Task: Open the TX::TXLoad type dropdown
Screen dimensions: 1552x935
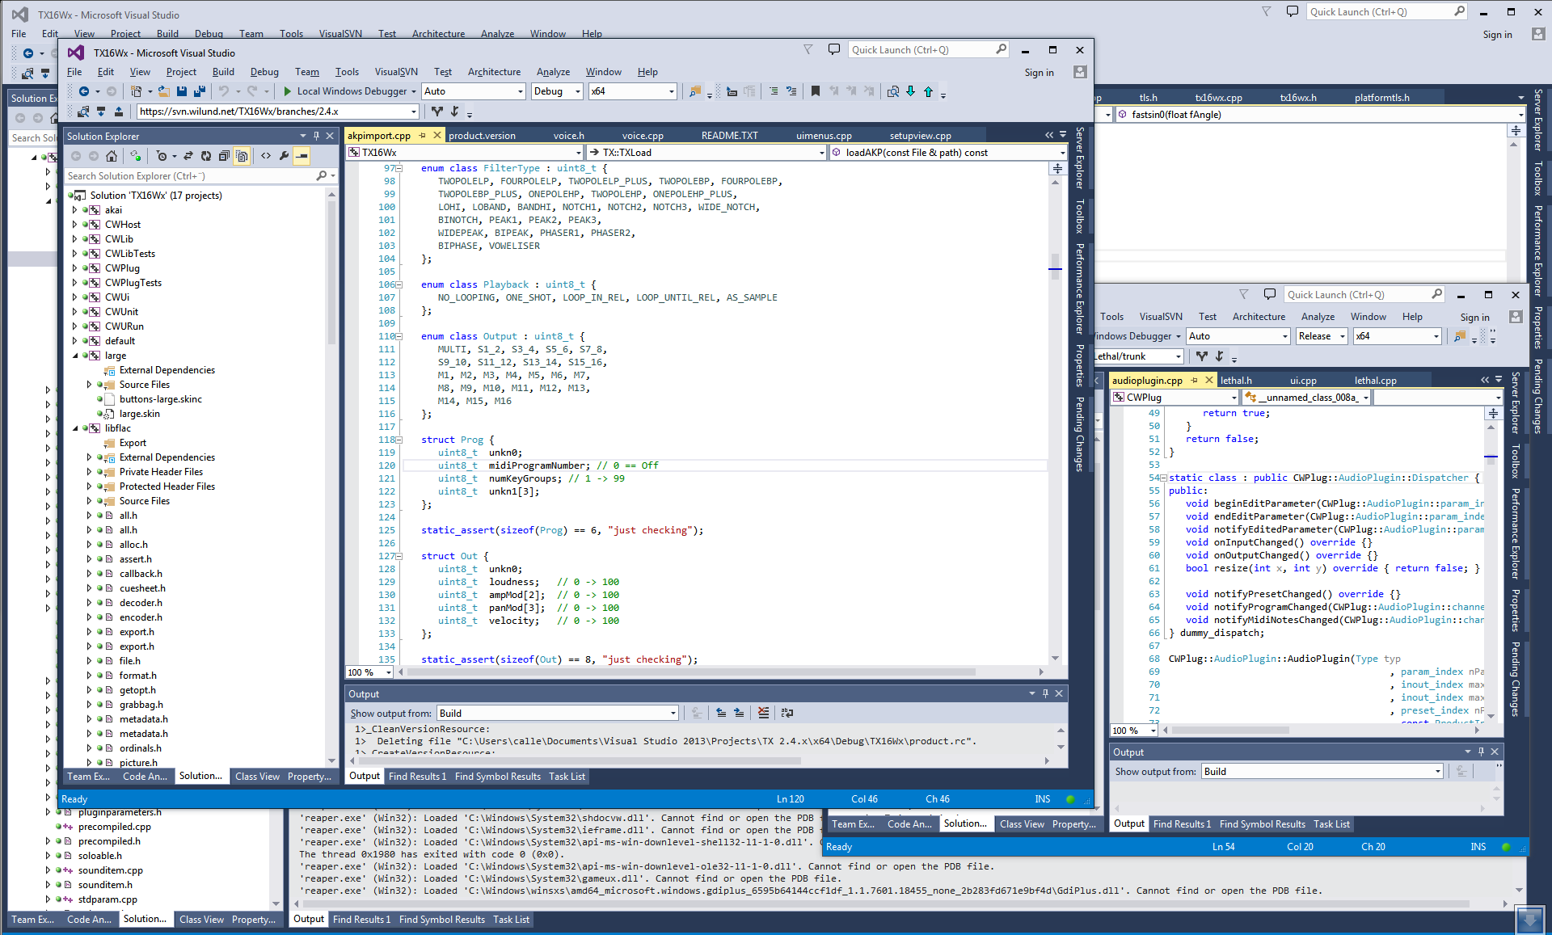Action: [706, 152]
